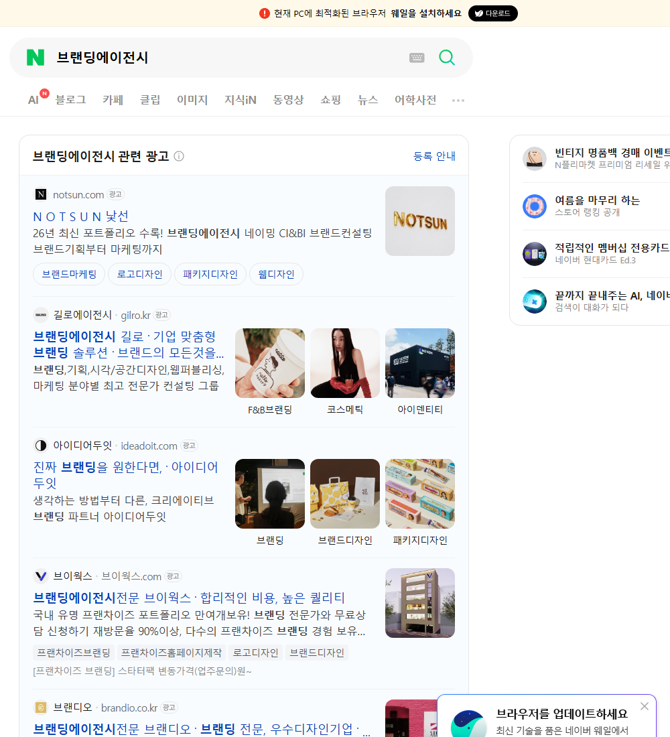Image resolution: width=670 pixels, height=737 pixels.
Task: Expand more search tabs with the ellipsis
Action: [x=458, y=100]
